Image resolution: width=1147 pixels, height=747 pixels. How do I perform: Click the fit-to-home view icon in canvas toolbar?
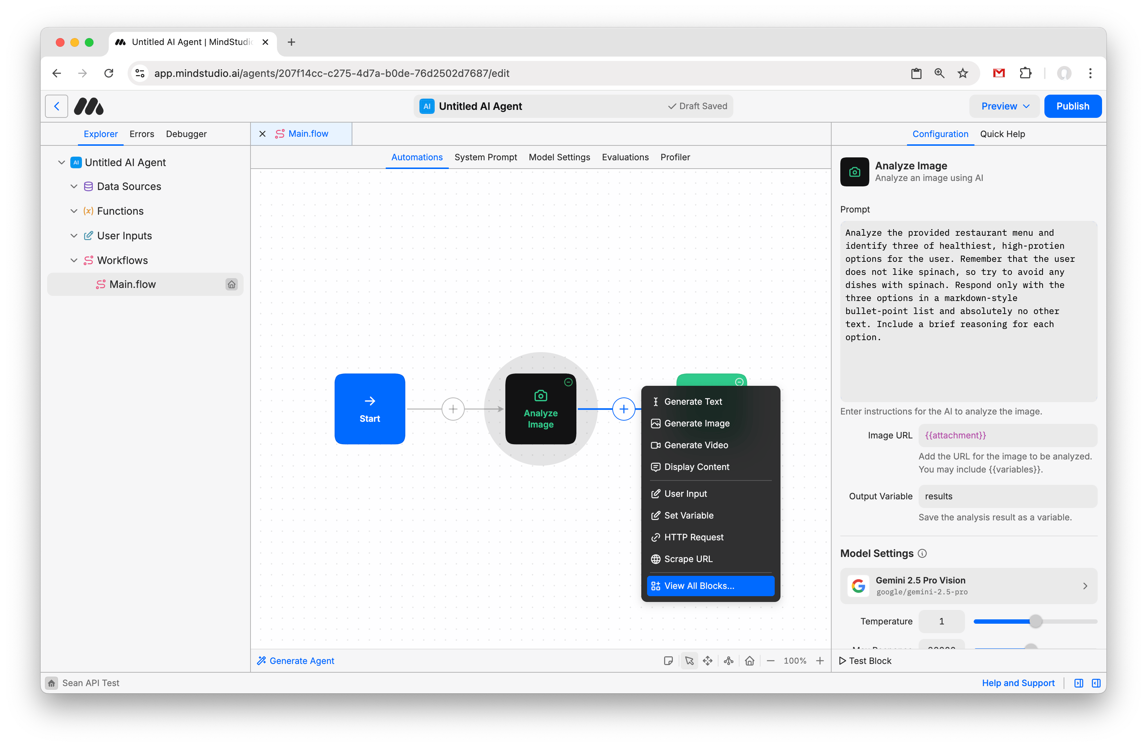click(x=750, y=661)
